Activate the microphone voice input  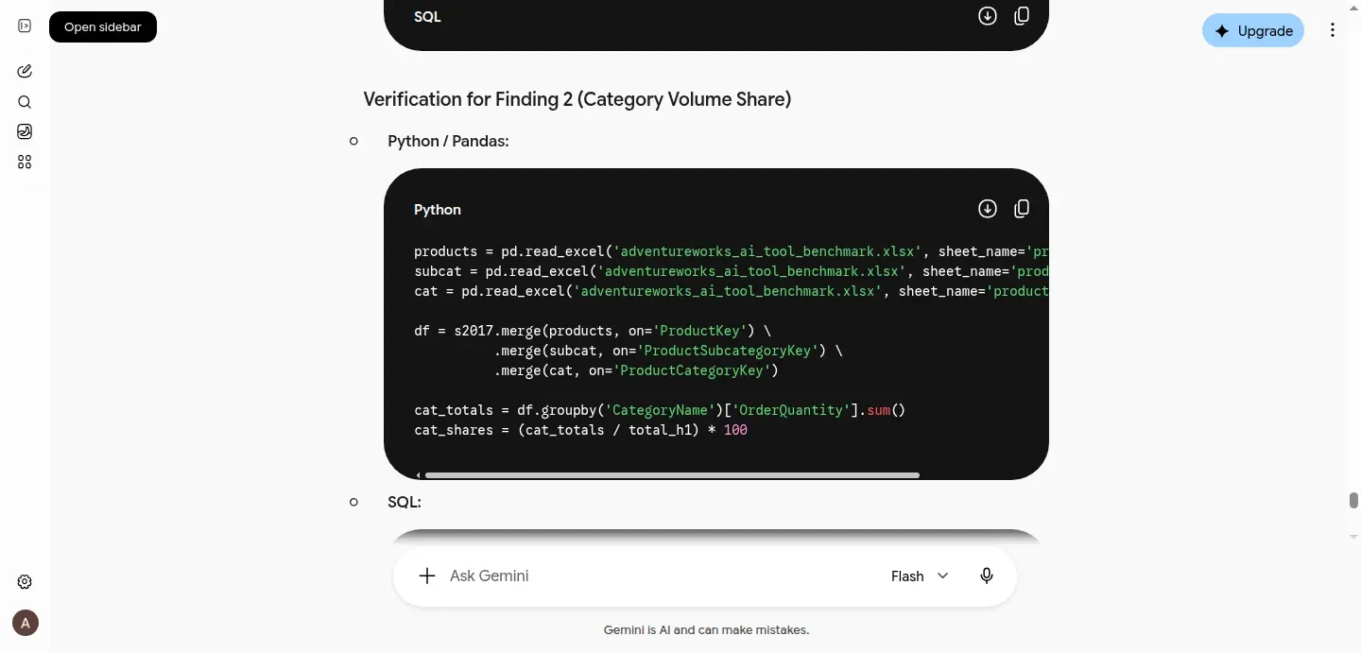point(987,576)
